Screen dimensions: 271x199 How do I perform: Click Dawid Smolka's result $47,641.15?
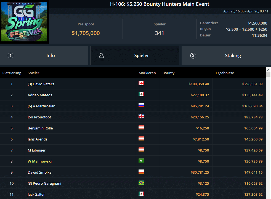[252, 172]
